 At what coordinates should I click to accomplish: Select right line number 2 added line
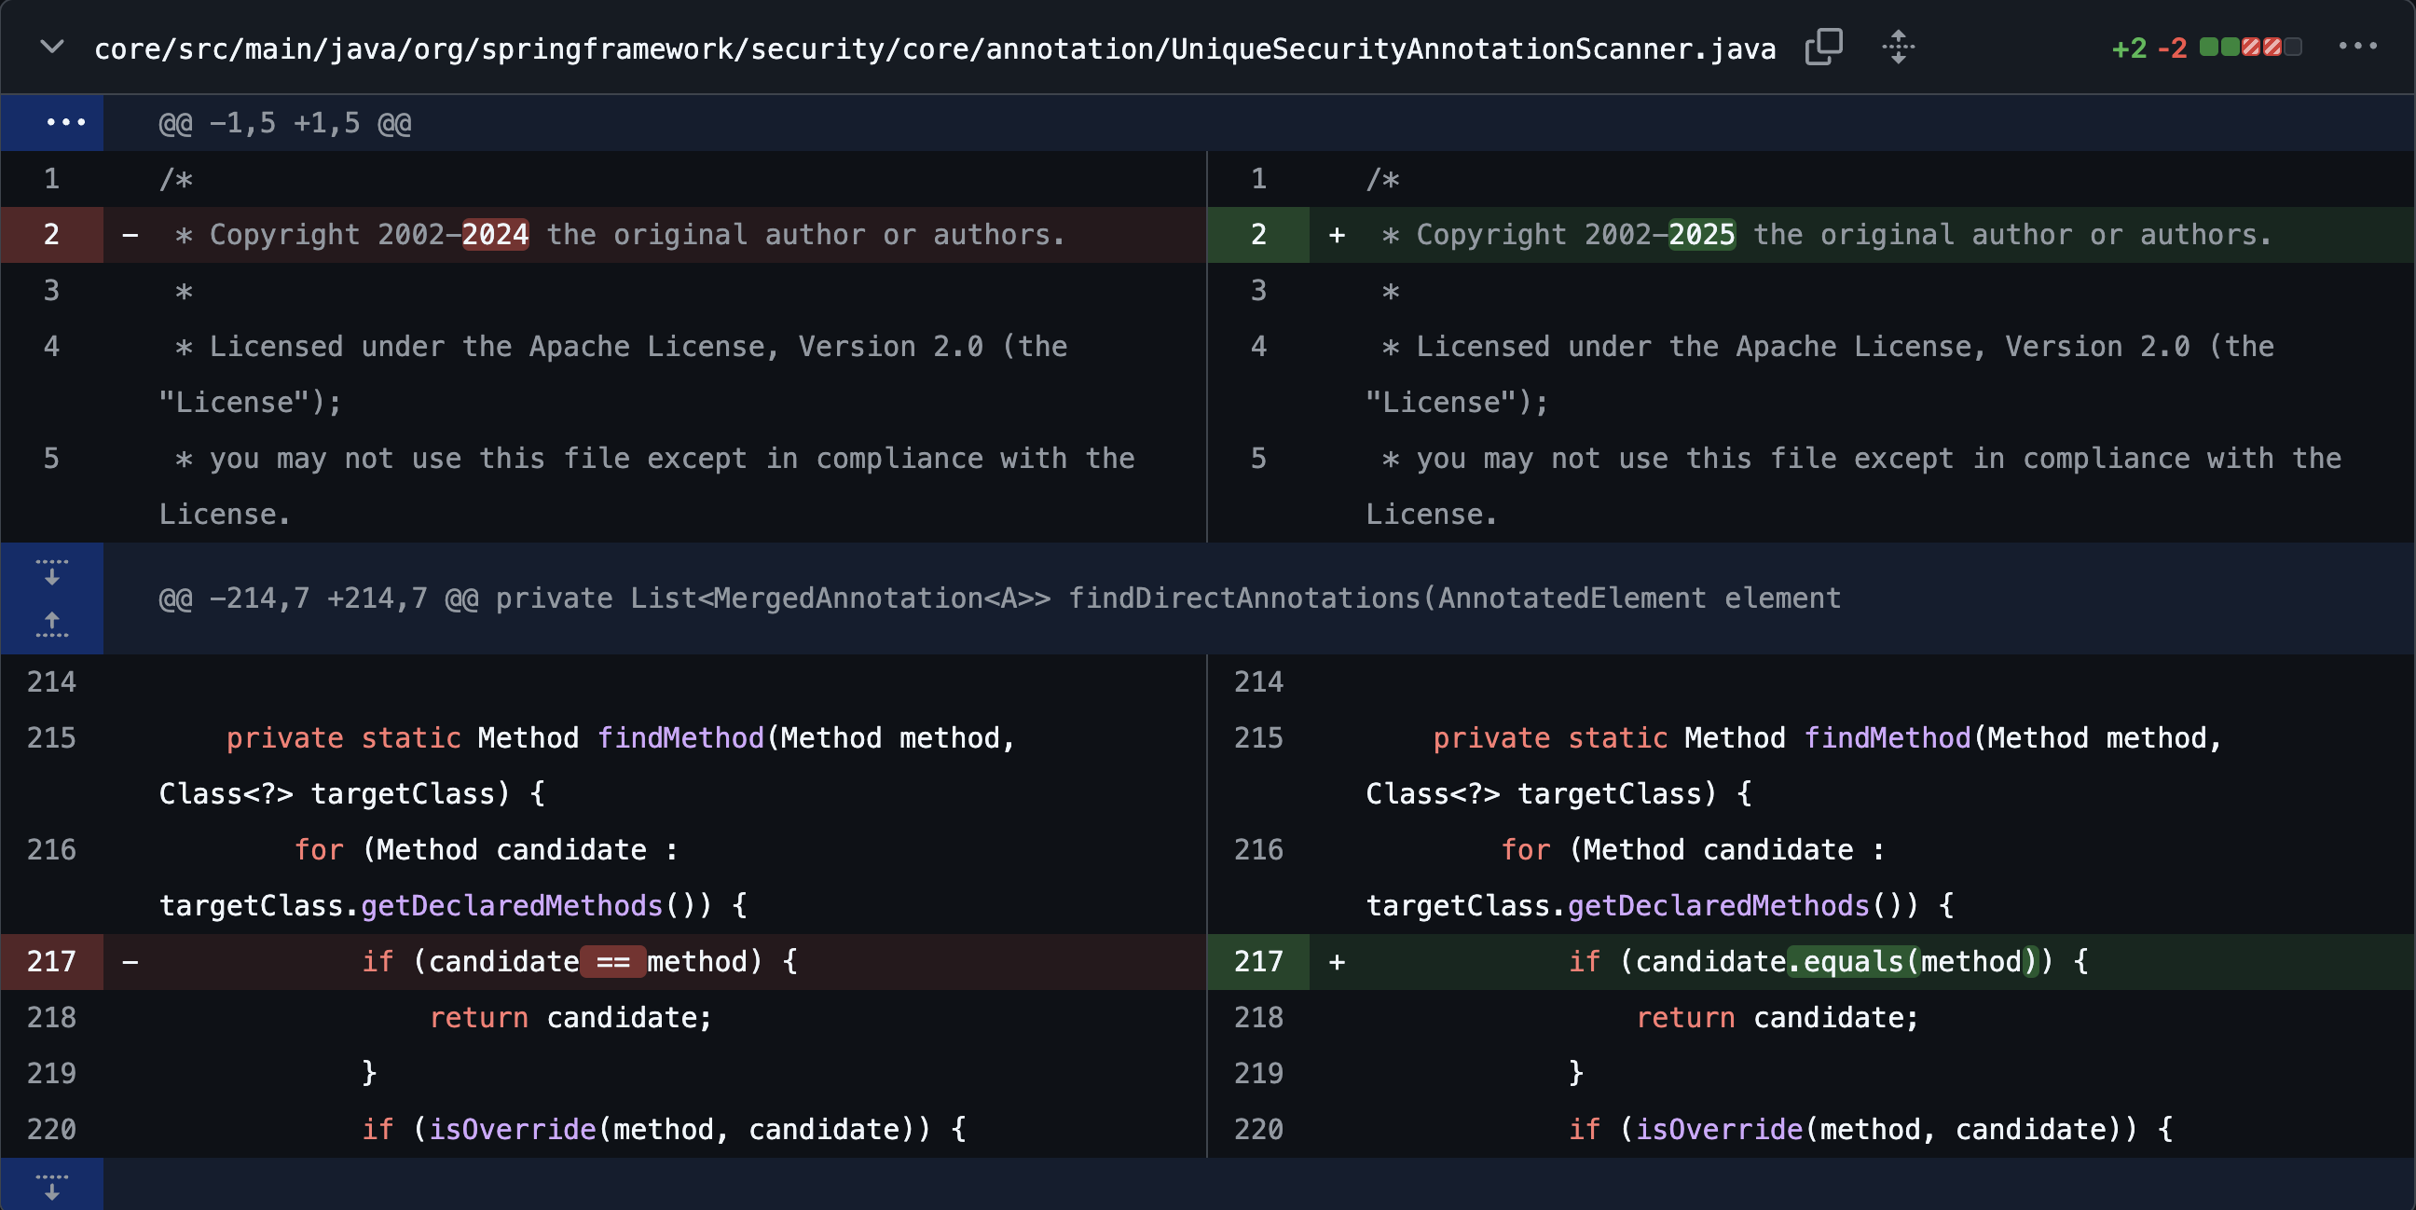coord(1257,235)
